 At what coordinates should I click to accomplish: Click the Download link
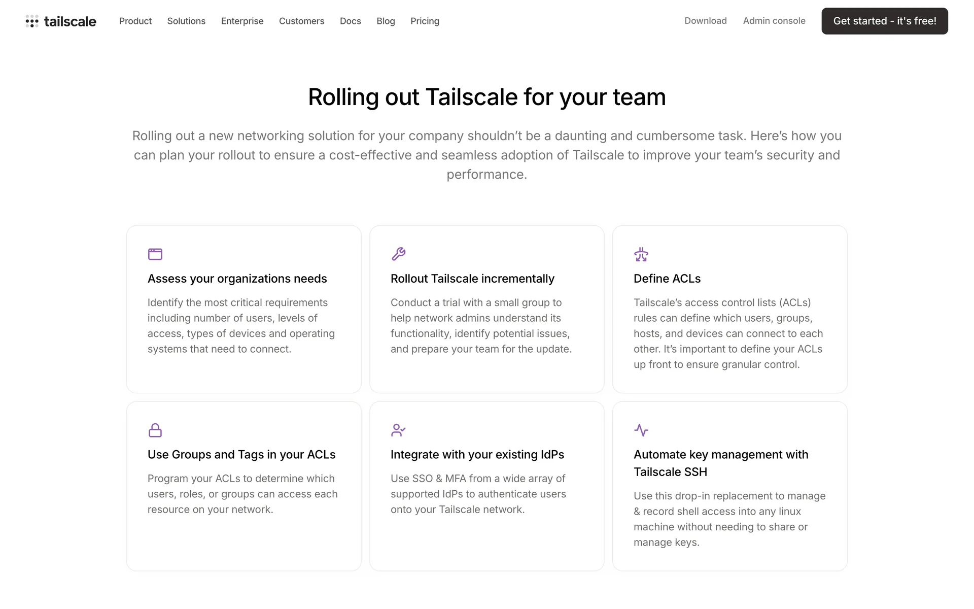(705, 21)
